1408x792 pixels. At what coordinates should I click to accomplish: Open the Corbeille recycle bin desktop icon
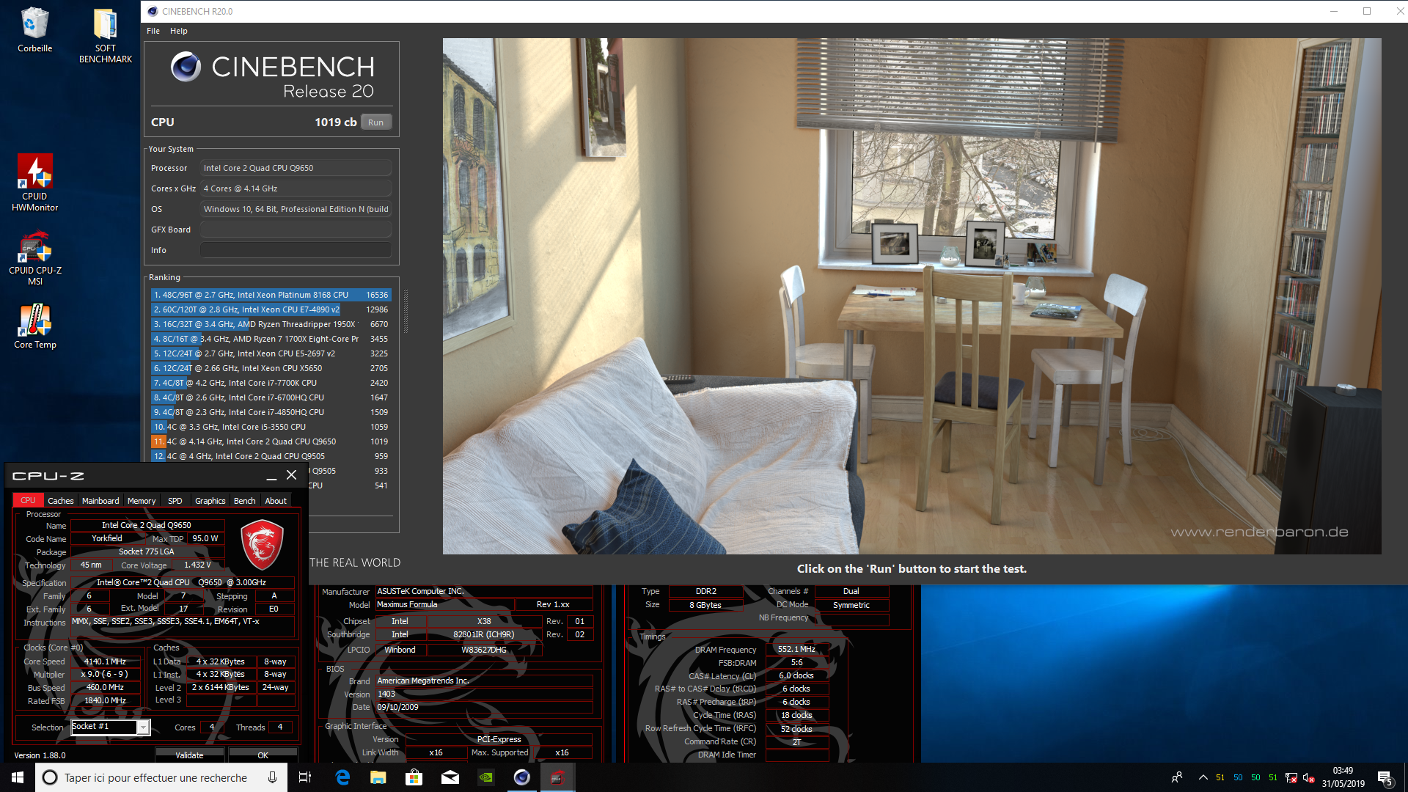tap(34, 30)
